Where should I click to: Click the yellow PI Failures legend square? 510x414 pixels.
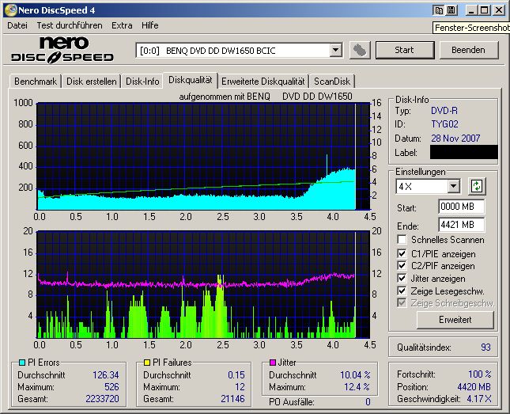coord(147,363)
